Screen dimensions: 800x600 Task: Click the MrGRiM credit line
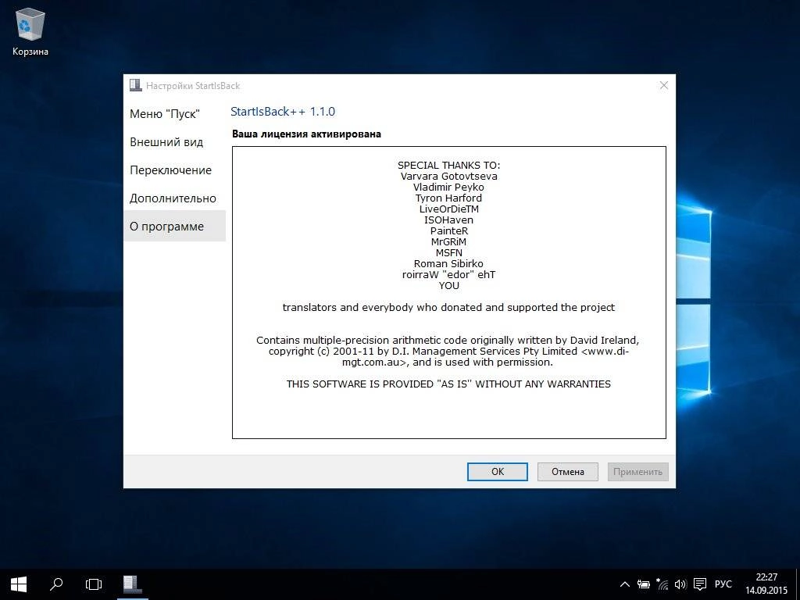(449, 242)
